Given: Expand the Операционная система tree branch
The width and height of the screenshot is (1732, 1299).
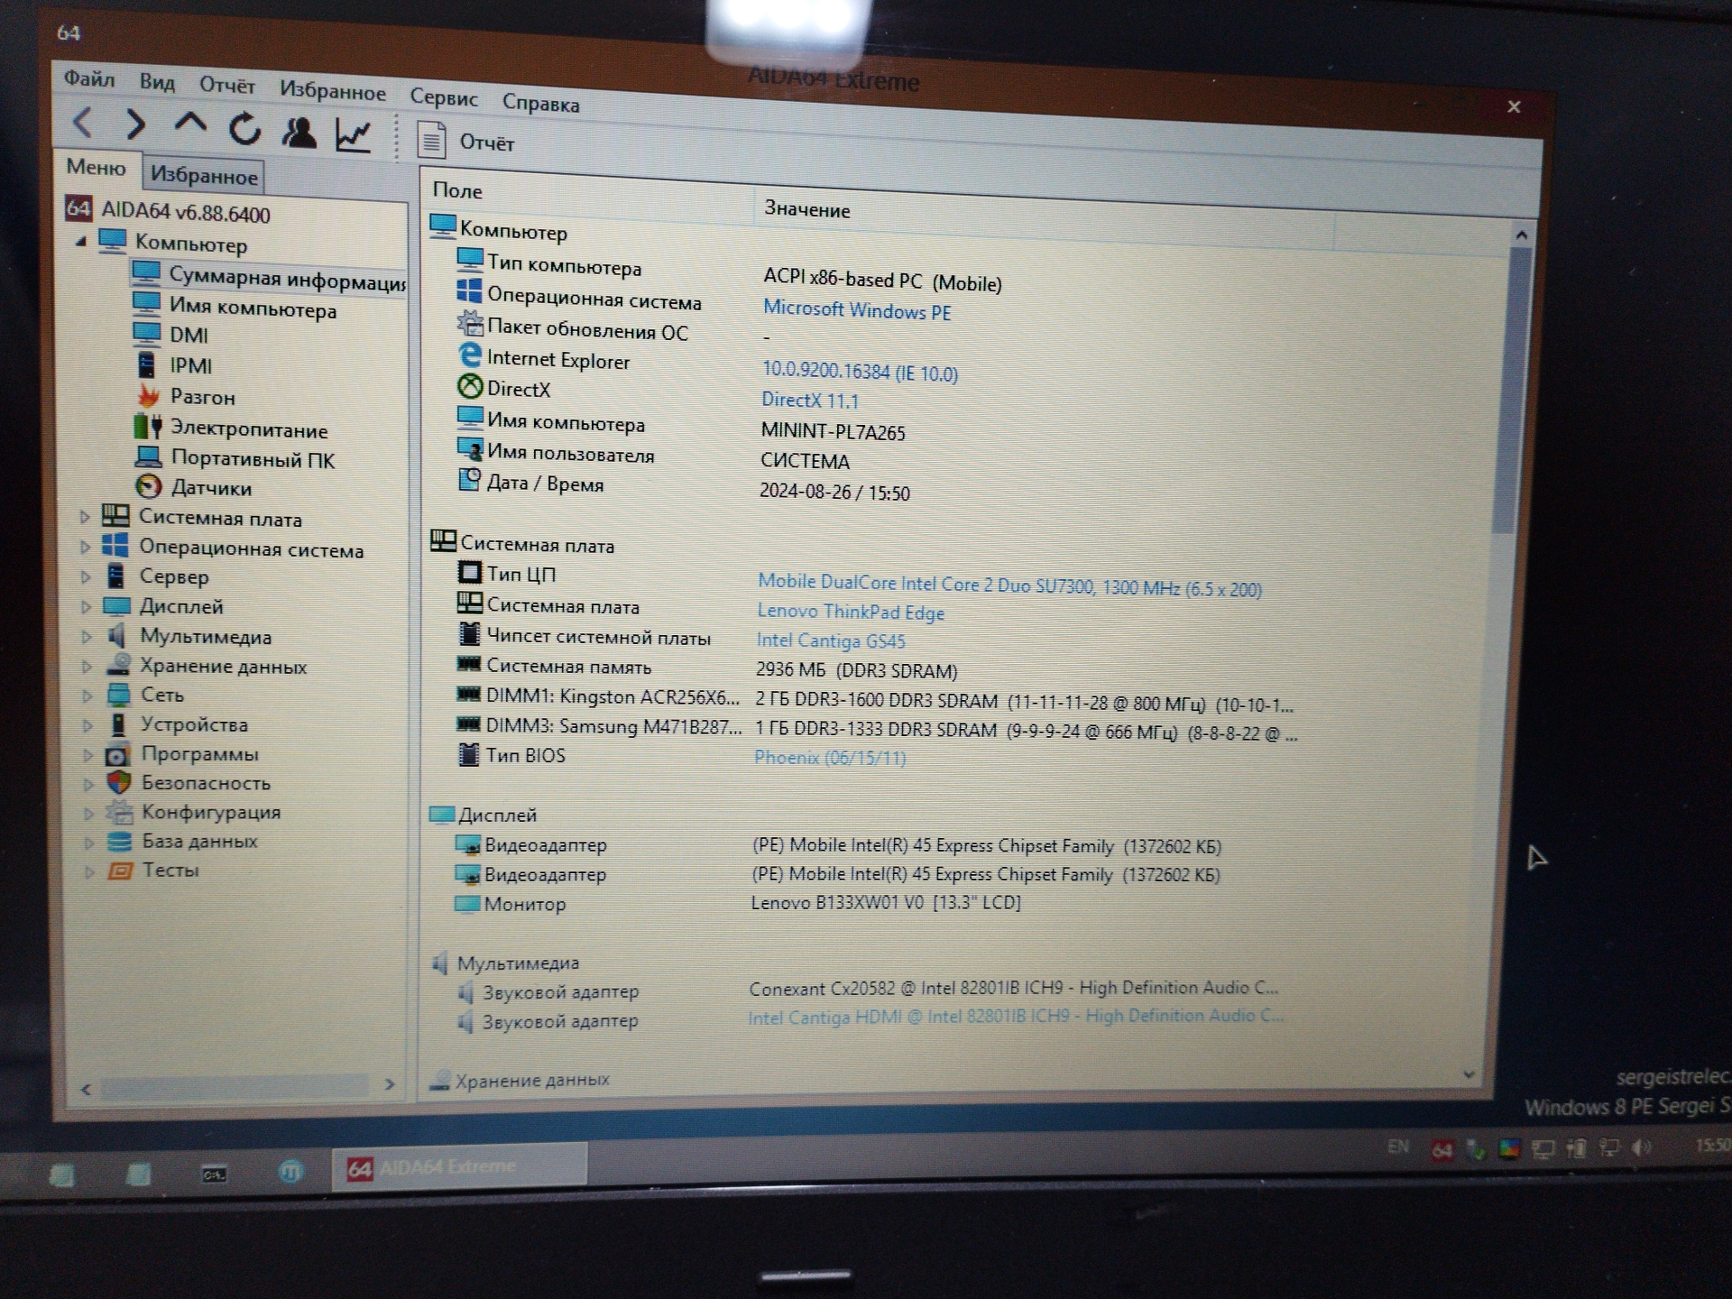Looking at the screenshot, I should pos(85,547).
